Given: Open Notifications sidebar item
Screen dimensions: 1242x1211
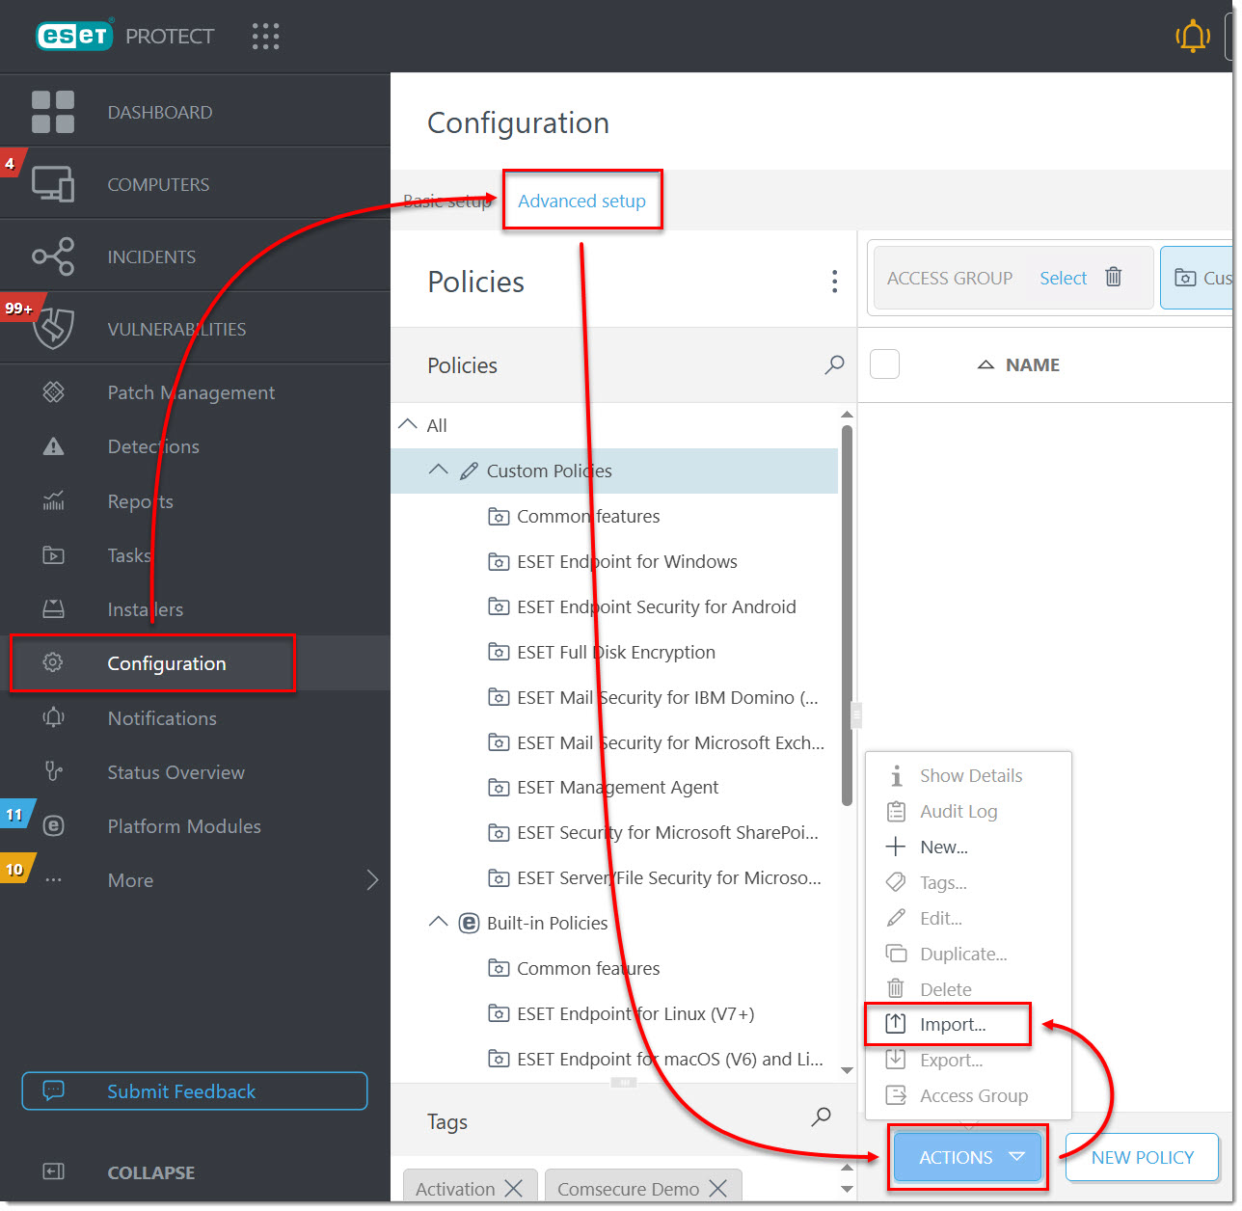Looking at the screenshot, I should coord(195,718).
